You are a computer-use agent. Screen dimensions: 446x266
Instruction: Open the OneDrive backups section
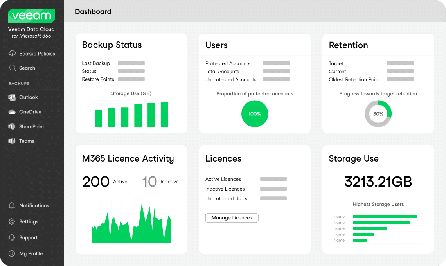30,112
